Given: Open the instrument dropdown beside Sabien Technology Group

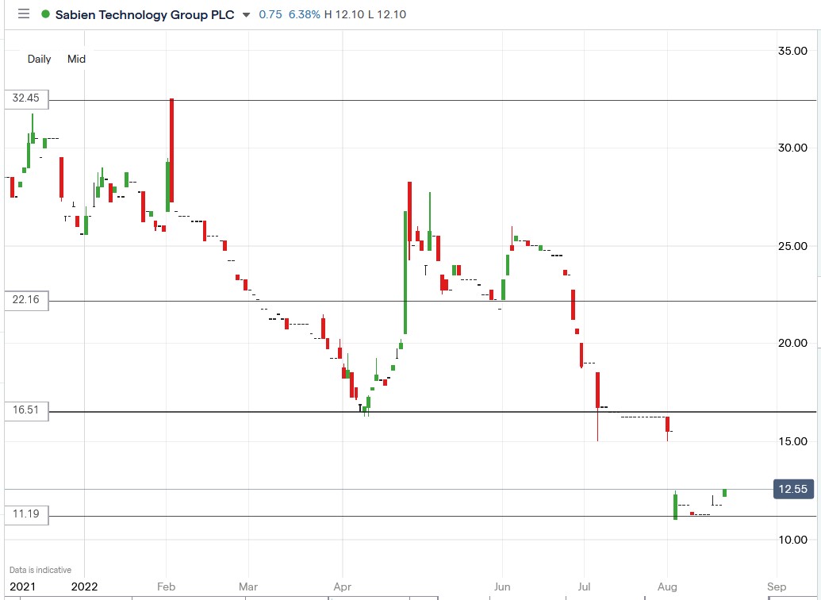Looking at the screenshot, I should pos(246,14).
